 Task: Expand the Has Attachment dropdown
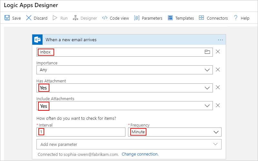click(207, 88)
